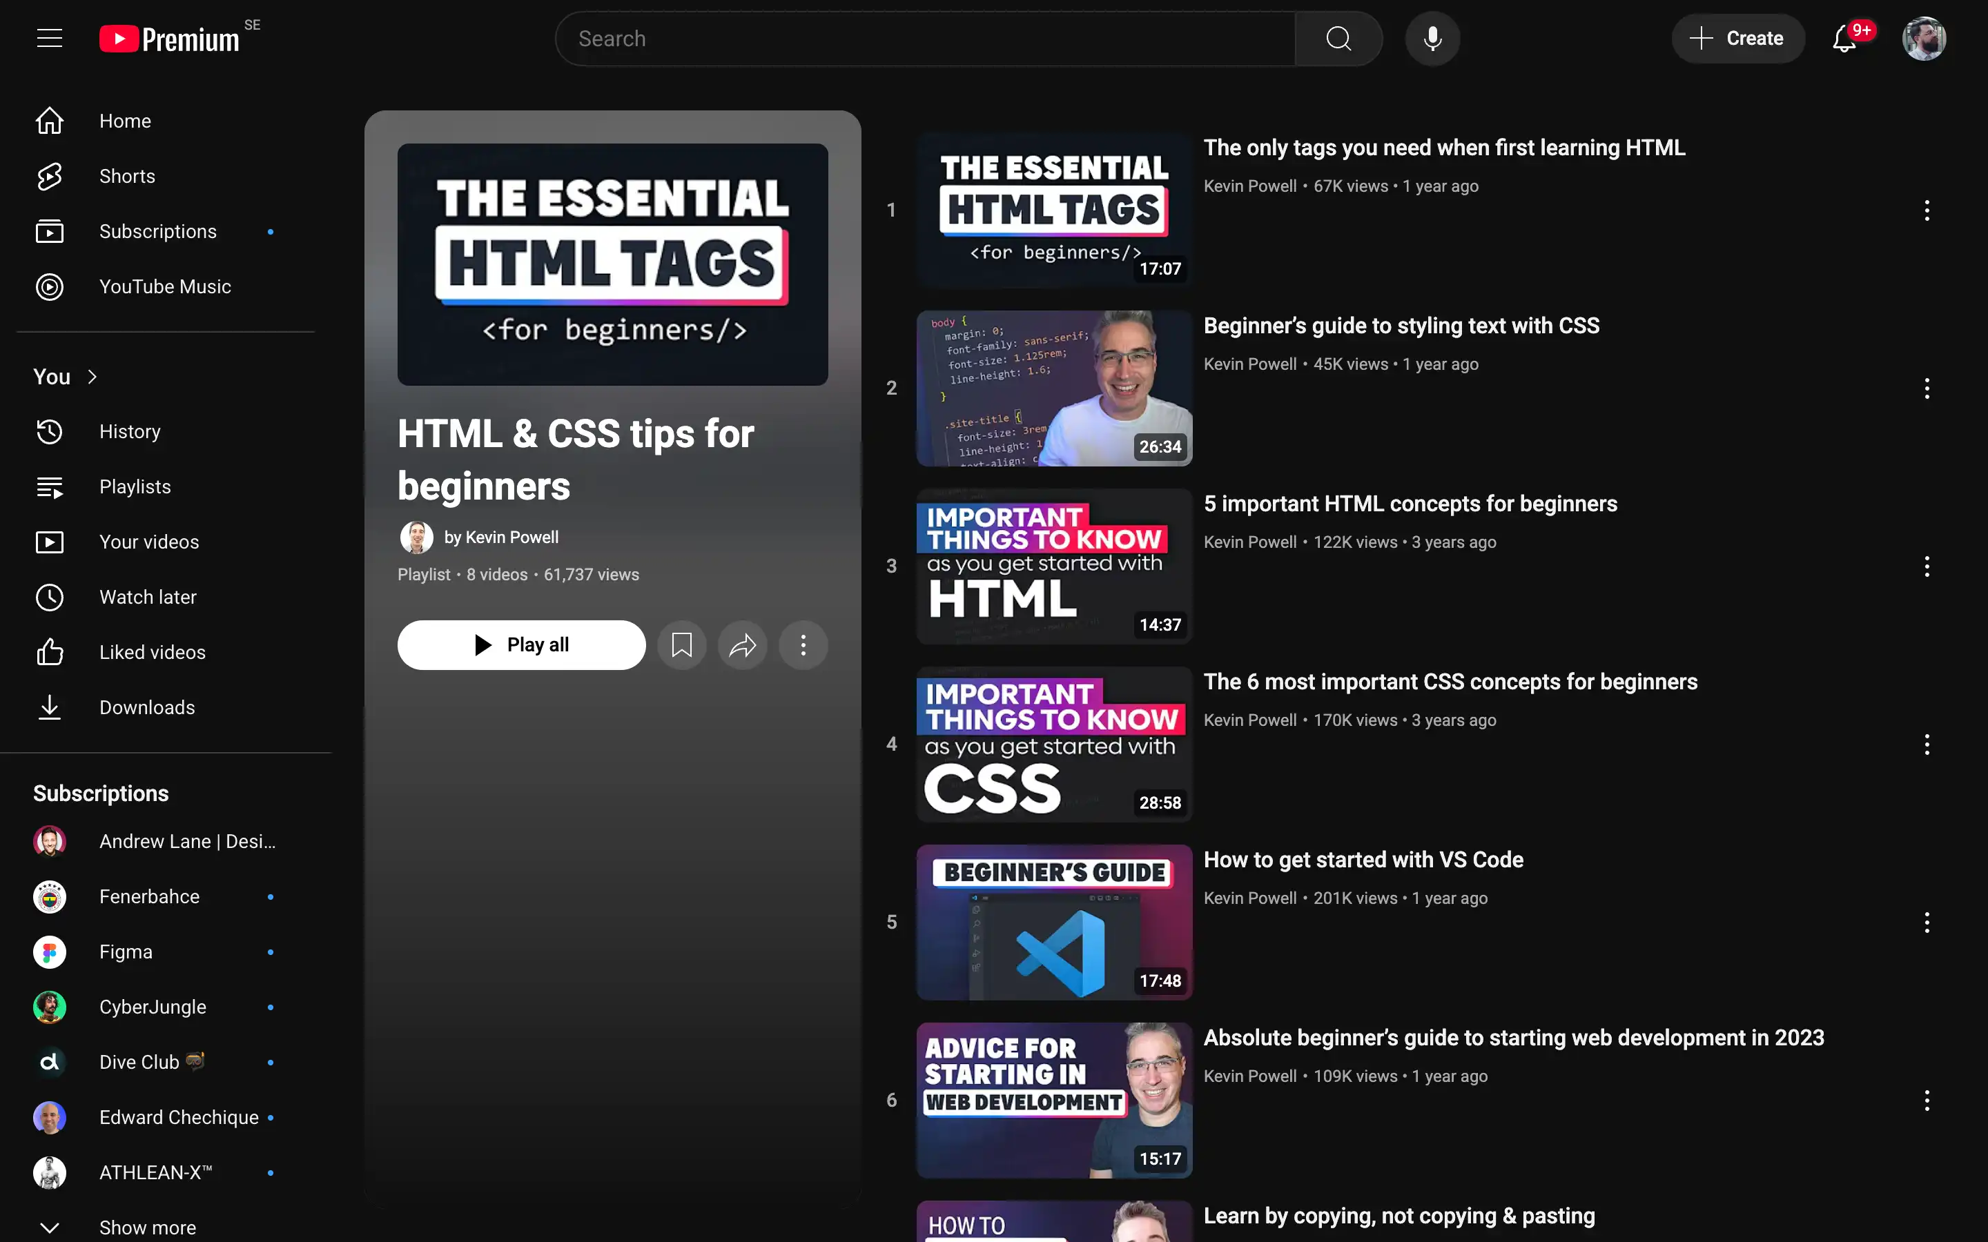Open title 5 important HTML concepts
Viewport: 1988px width, 1242px height.
point(1410,504)
